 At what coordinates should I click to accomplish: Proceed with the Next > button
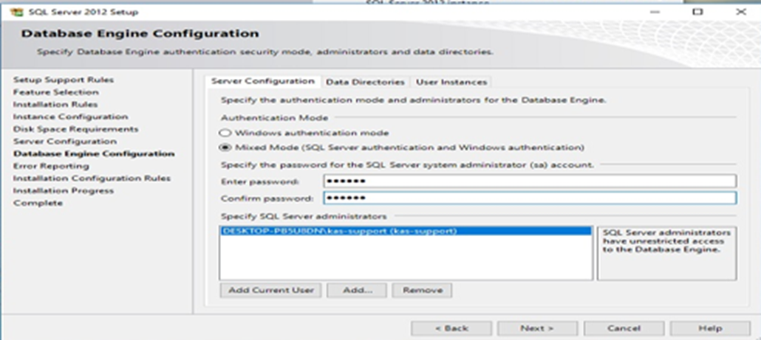[x=537, y=328]
